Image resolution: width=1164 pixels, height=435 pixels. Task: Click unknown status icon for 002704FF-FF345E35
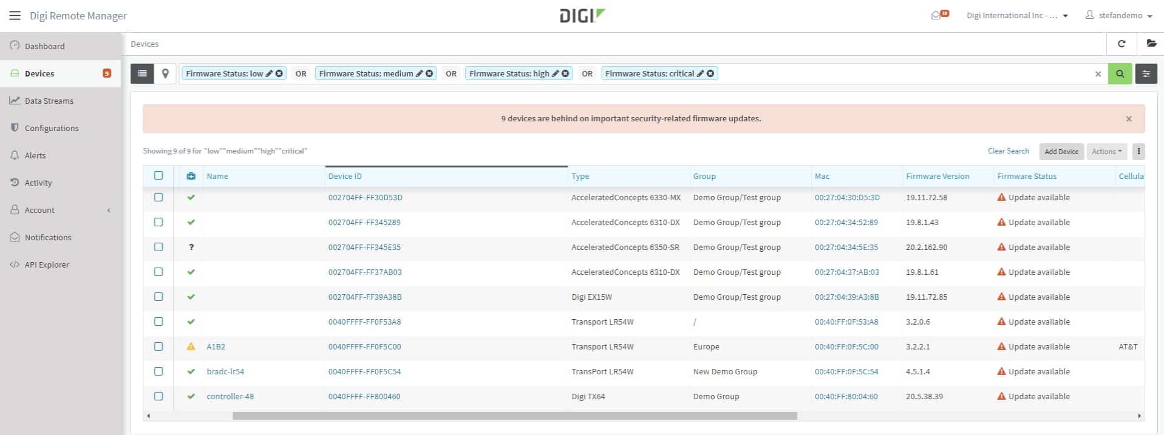(191, 247)
